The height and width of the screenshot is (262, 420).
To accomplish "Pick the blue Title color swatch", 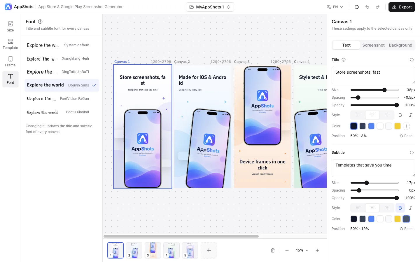I will 371,126.
